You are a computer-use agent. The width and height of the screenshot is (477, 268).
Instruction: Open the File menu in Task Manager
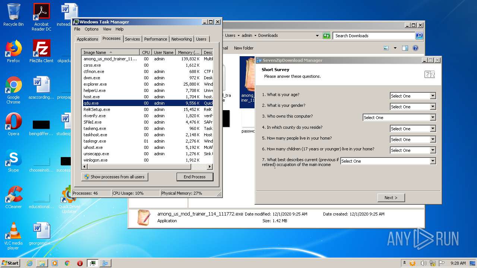77,29
